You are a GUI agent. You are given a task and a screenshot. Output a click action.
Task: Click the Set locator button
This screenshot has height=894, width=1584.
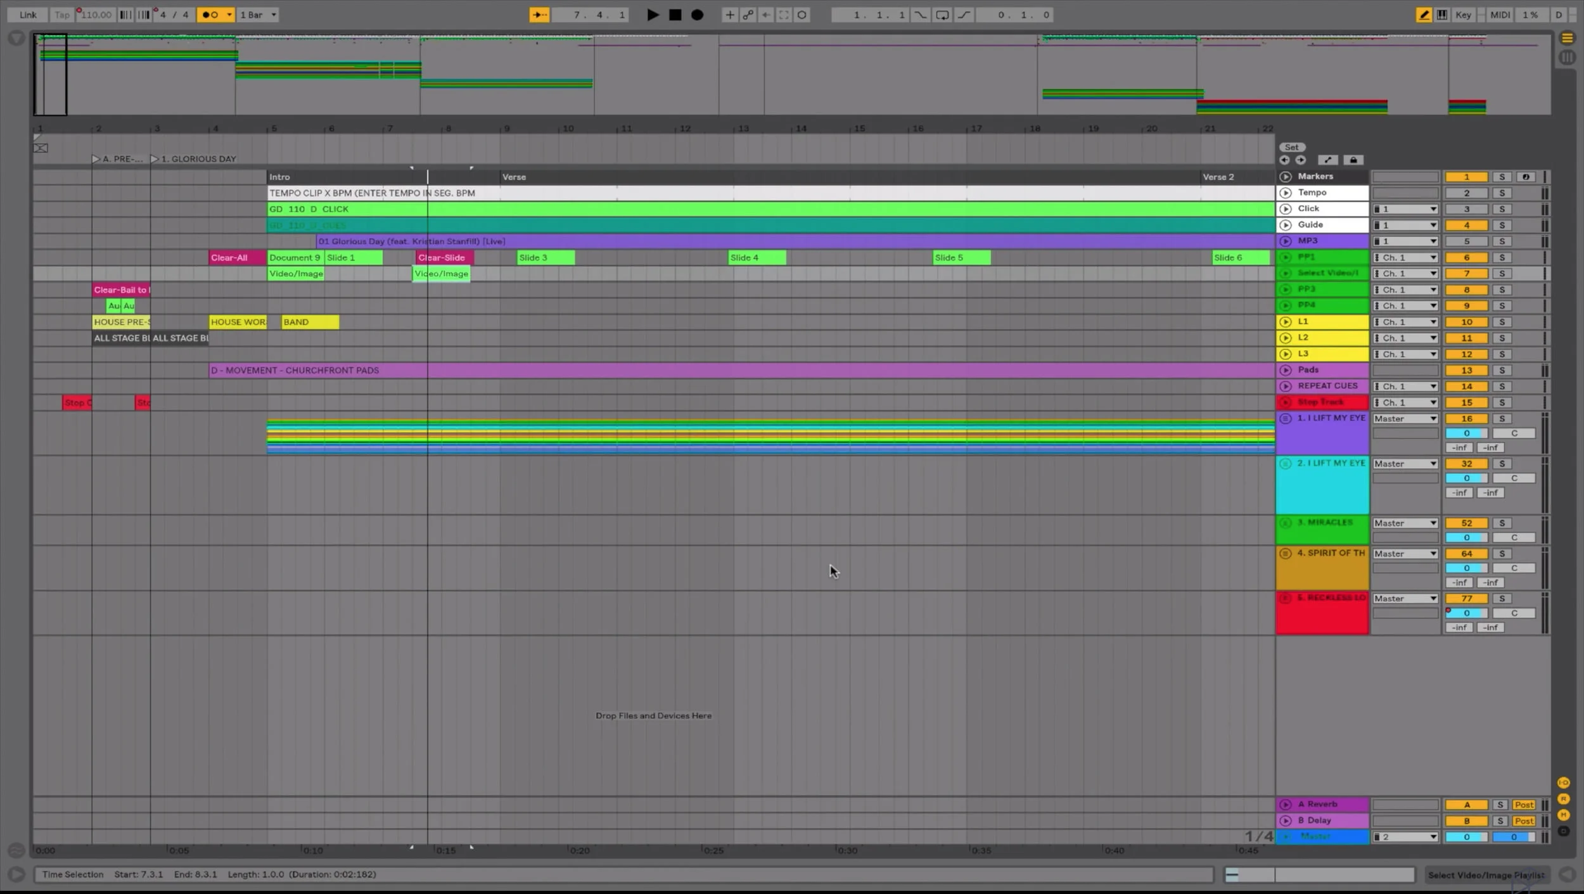tap(1291, 147)
